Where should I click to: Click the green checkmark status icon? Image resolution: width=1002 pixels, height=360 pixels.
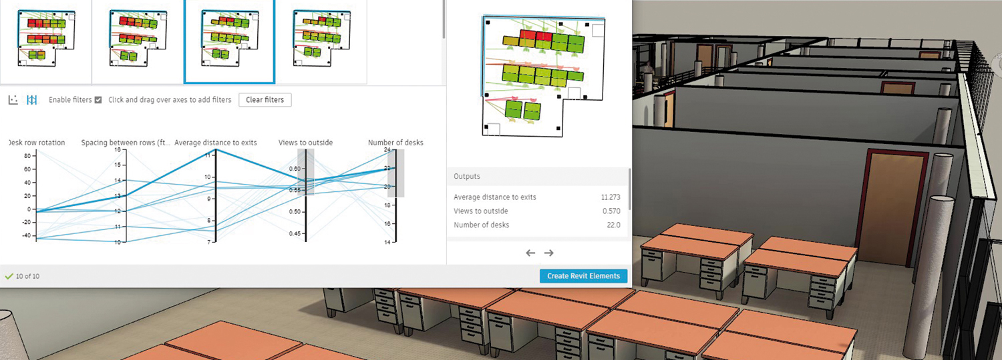pyautogui.click(x=9, y=276)
